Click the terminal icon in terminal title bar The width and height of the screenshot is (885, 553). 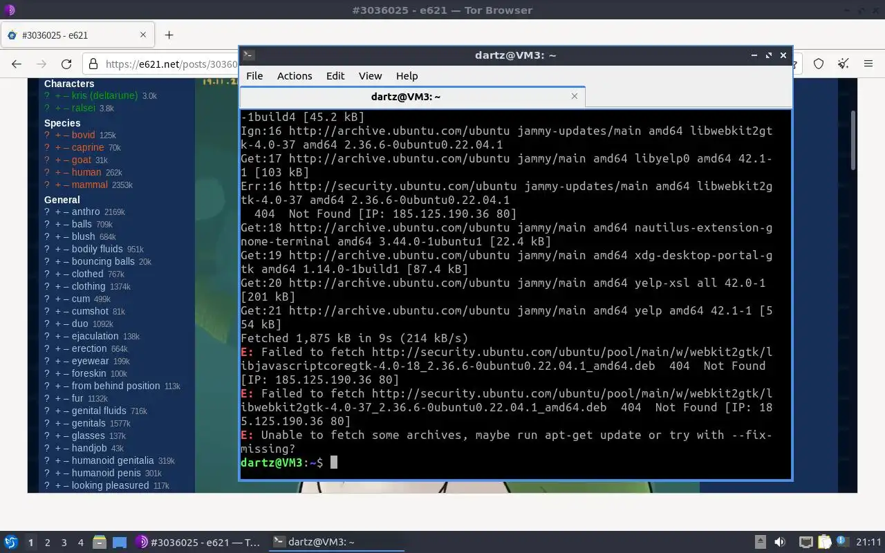tap(249, 55)
